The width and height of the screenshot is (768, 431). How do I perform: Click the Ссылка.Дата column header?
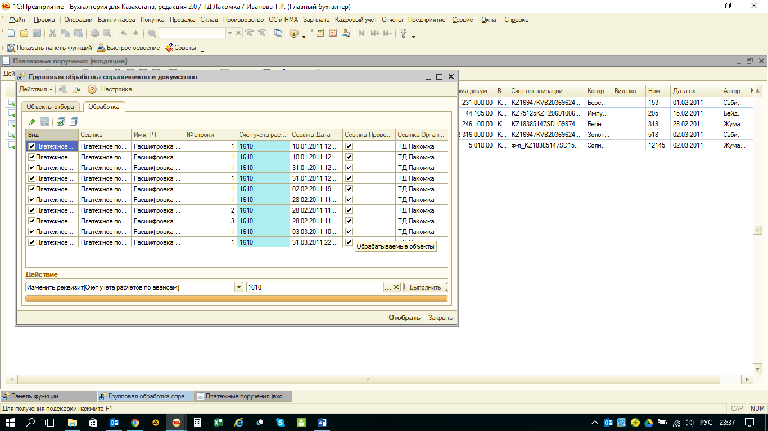(316, 135)
